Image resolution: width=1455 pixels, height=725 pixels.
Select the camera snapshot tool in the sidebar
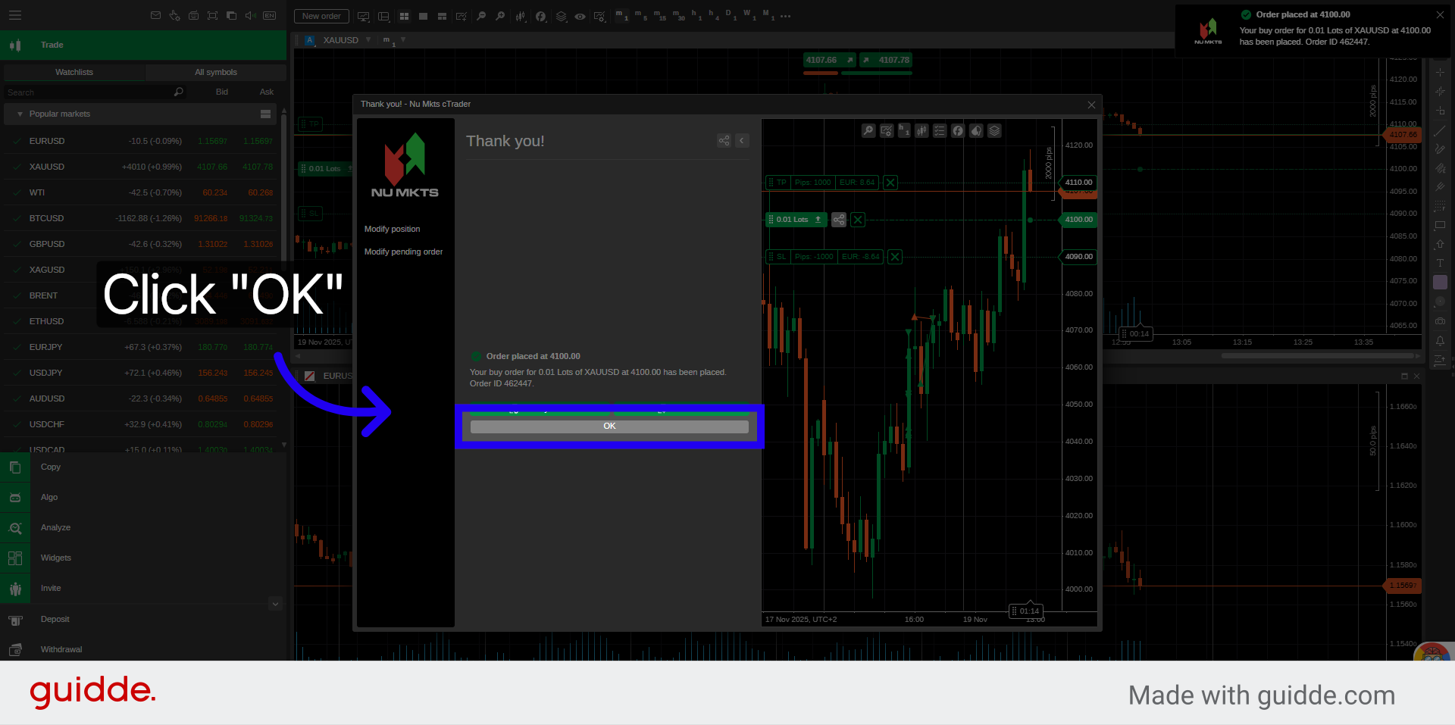(1441, 320)
